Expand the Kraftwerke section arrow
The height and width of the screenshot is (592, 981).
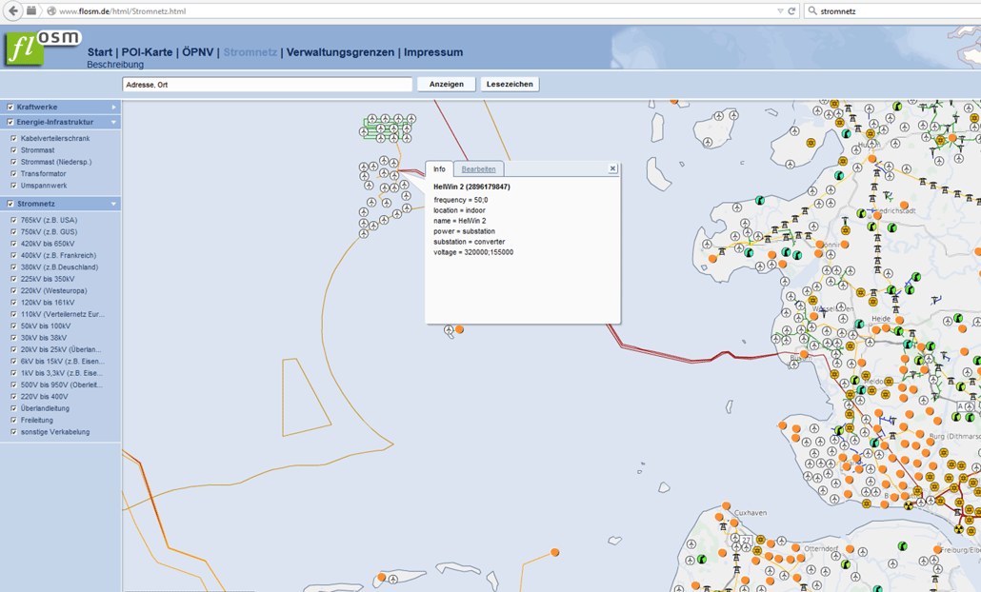tap(113, 108)
